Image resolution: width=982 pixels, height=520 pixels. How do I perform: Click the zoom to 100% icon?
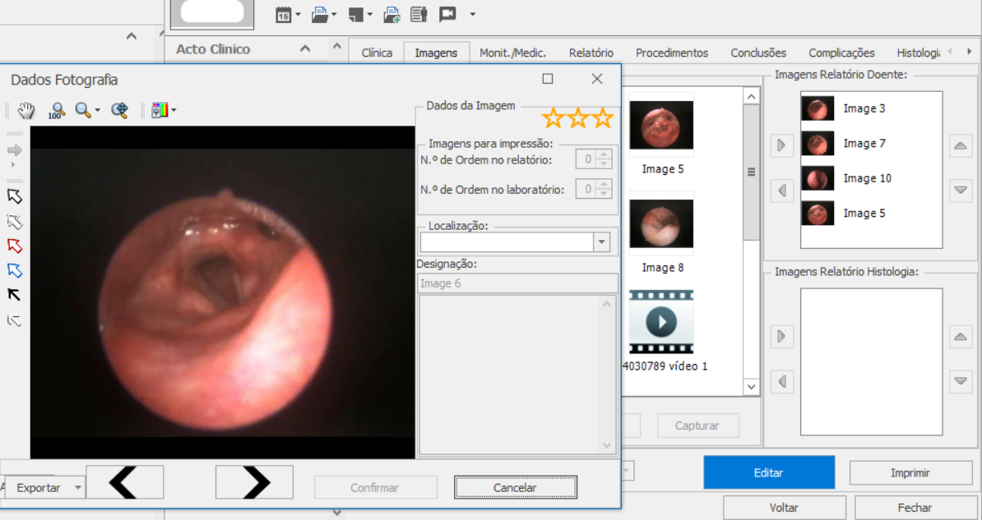[56, 110]
